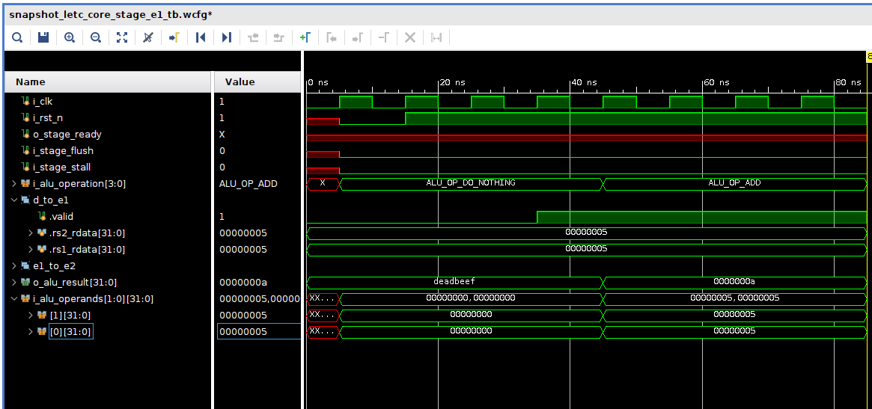
Task: Click the ALU_OP_ADD entry in Value column
Action: pos(248,183)
